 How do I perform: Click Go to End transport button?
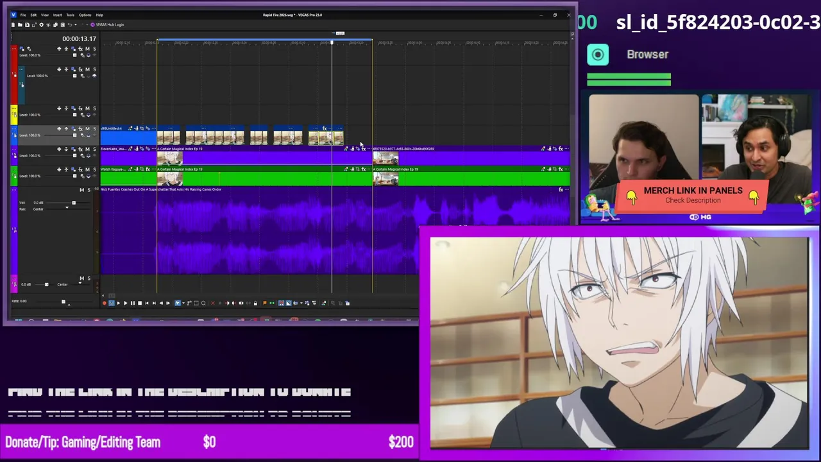[154, 303]
